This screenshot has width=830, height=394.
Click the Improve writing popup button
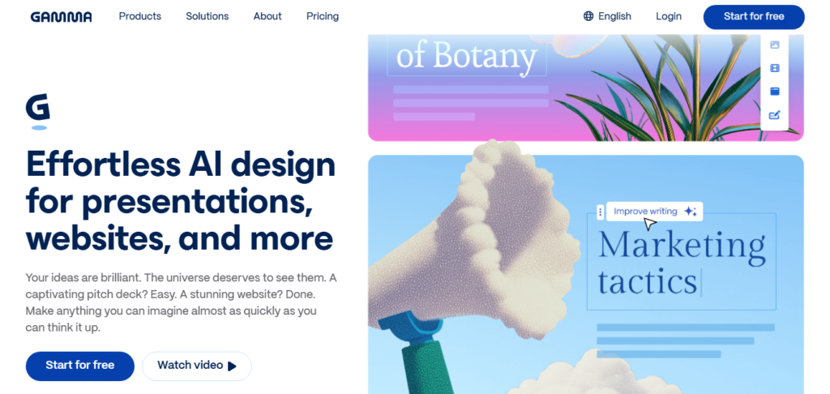(654, 212)
